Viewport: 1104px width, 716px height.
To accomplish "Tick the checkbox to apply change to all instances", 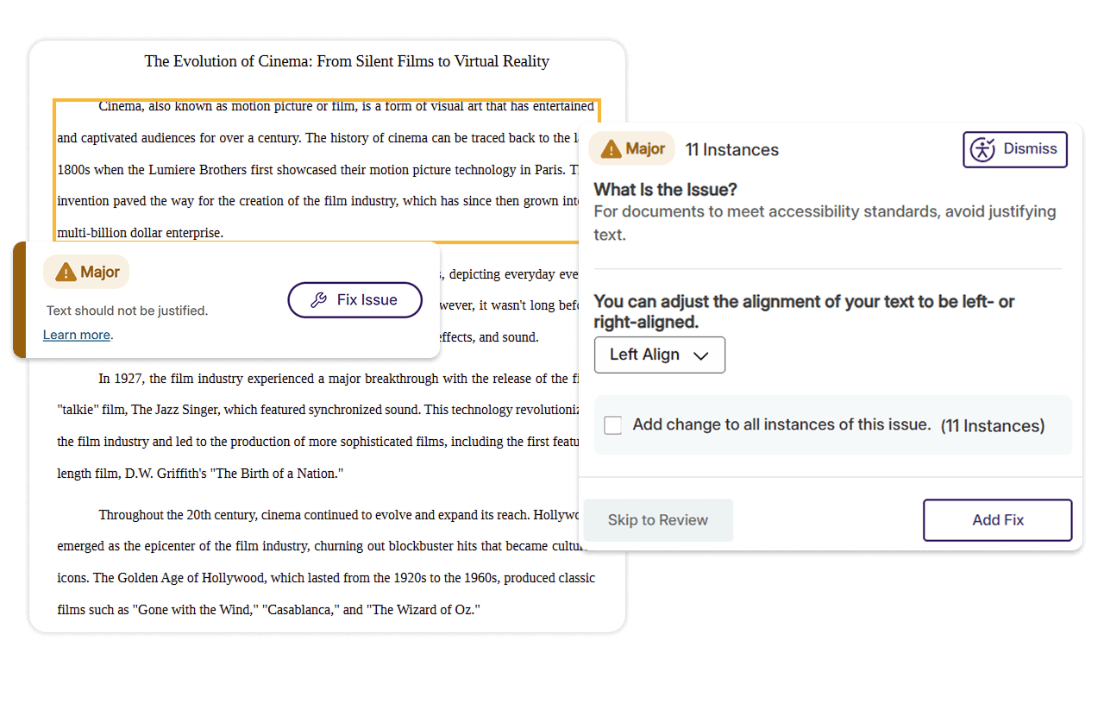I will click(613, 425).
